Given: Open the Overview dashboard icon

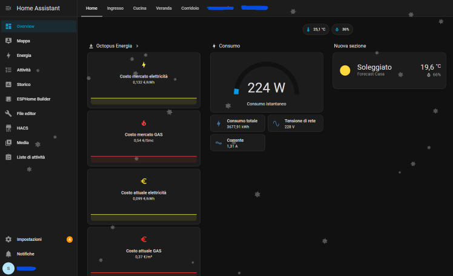Looking at the screenshot, I should tap(8, 27).
